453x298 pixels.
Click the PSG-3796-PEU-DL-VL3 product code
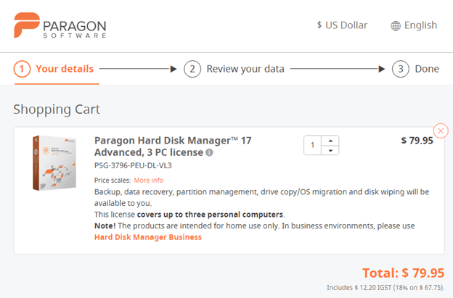pyautogui.click(x=134, y=165)
